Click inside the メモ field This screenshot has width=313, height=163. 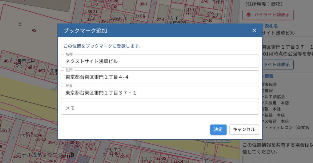[x=160, y=108]
